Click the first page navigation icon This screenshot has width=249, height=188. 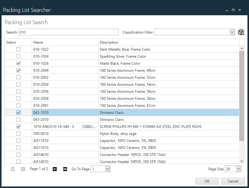point(13,169)
